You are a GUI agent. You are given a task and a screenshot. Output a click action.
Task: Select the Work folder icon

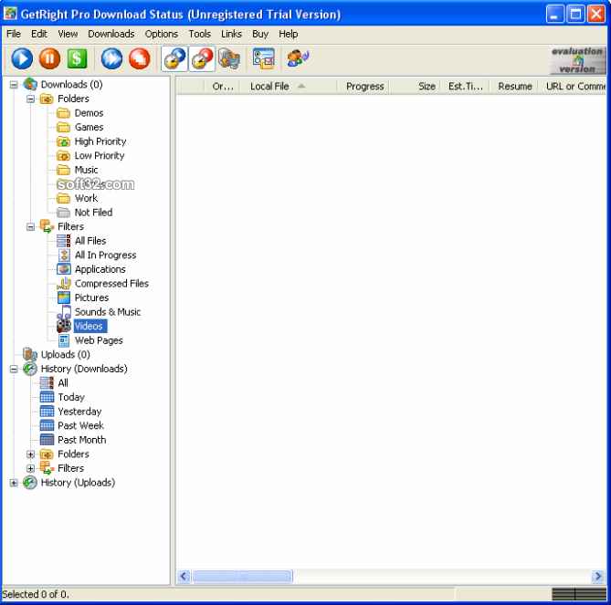coord(64,199)
